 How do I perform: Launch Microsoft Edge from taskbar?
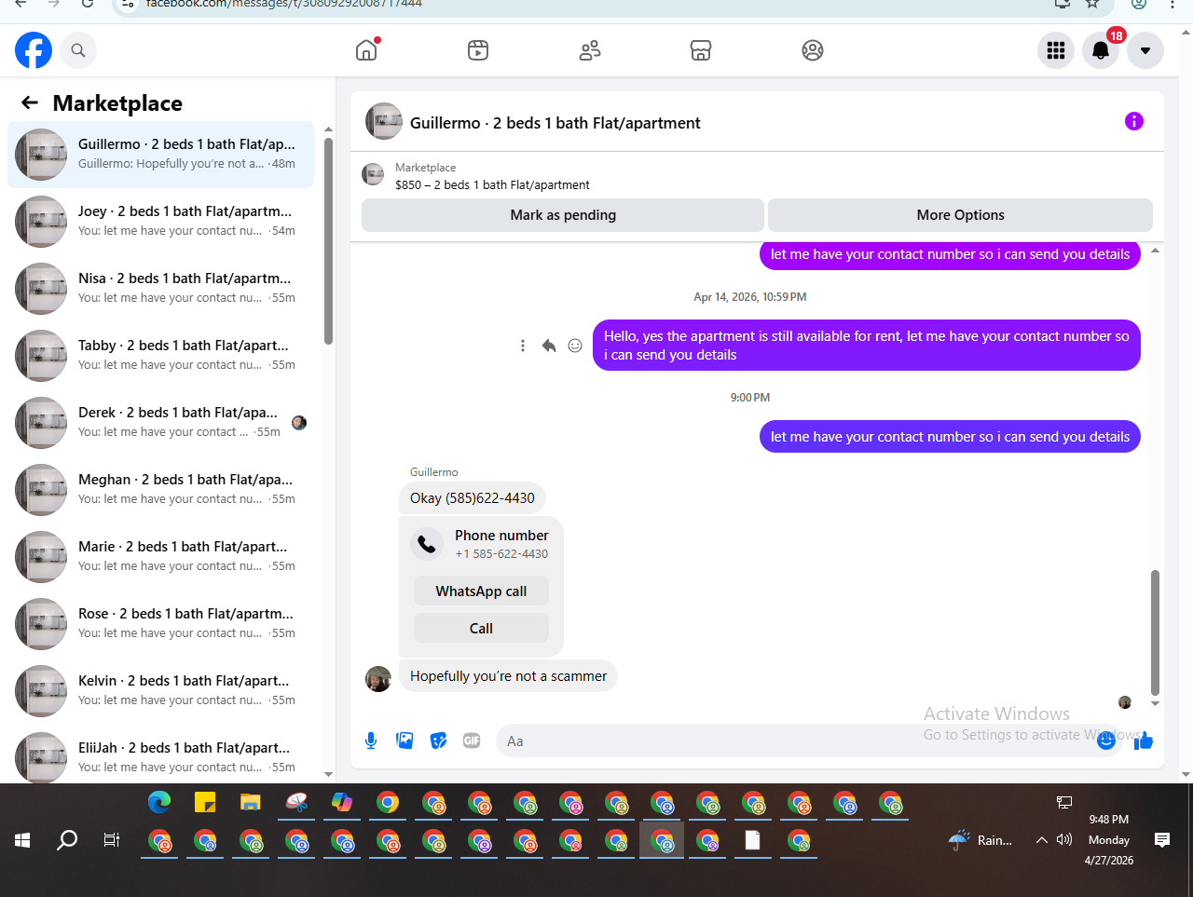159,802
